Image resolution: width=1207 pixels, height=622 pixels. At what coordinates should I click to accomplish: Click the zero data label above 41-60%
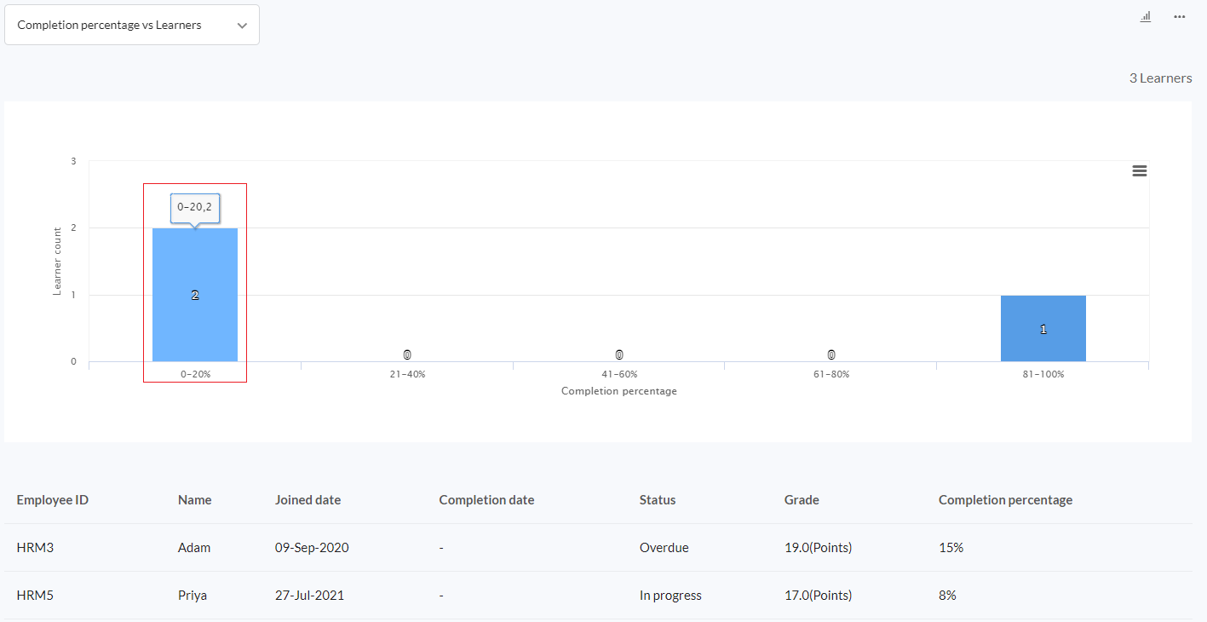coord(619,354)
